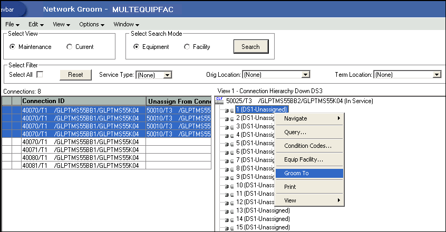Choose Equip Facility... from context menu
The image size is (446, 232).
(309, 159)
